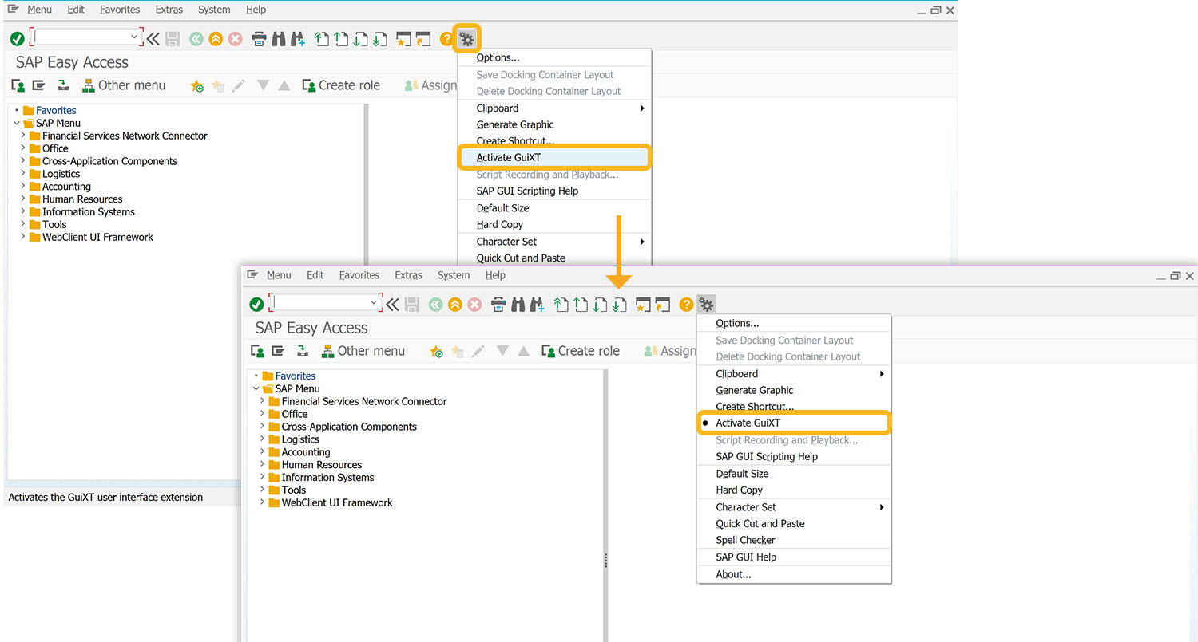This screenshot has width=1198, height=642.
Task: Click the green Back icon in the back window
Action: 196,38
